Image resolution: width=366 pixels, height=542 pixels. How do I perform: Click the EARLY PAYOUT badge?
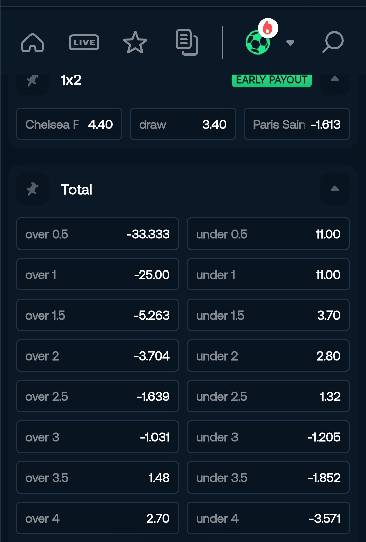(272, 80)
